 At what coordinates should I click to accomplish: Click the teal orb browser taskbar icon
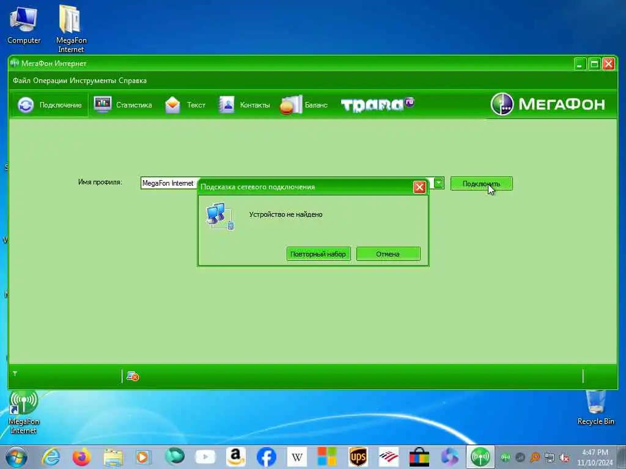(x=174, y=456)
